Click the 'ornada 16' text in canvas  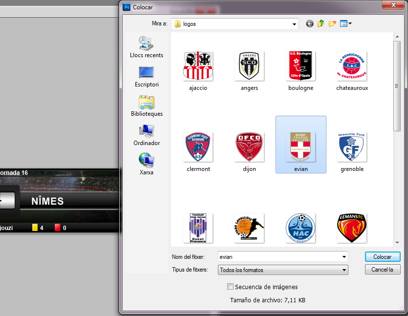pos(14,173)
